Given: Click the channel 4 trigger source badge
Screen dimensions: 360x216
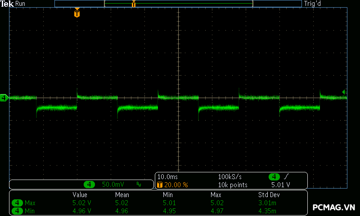Looking at the screenshot, I should coord(274,177).
